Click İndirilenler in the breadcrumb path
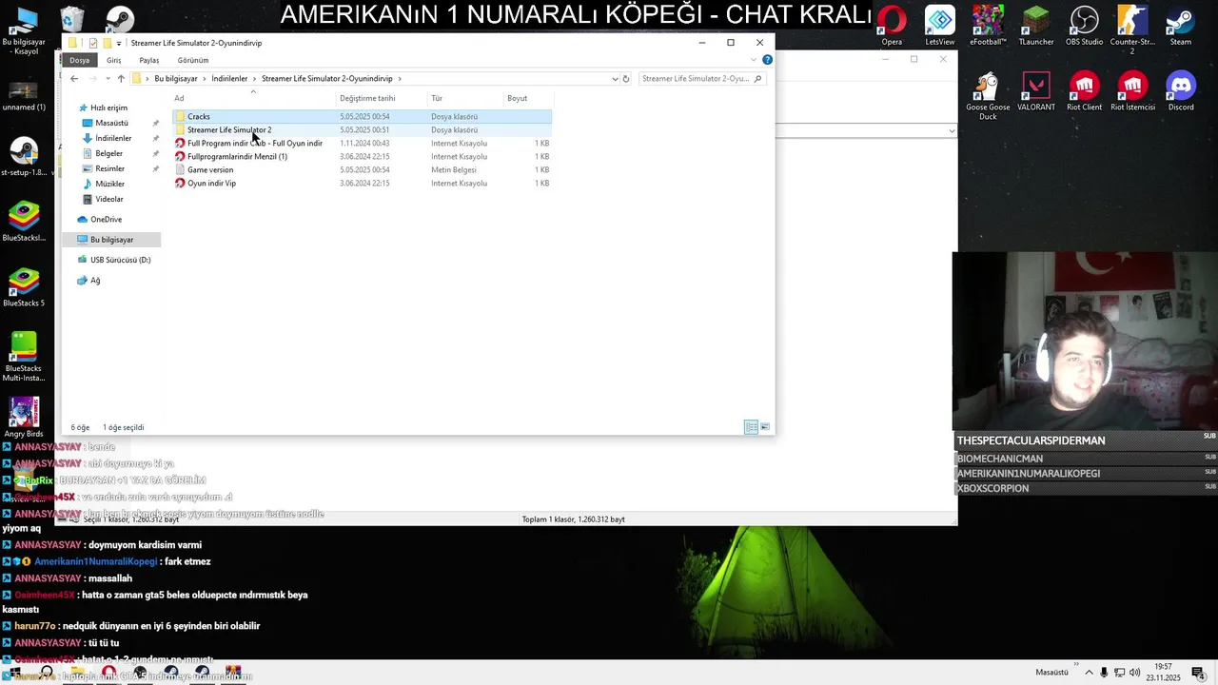 click(229, 79)
